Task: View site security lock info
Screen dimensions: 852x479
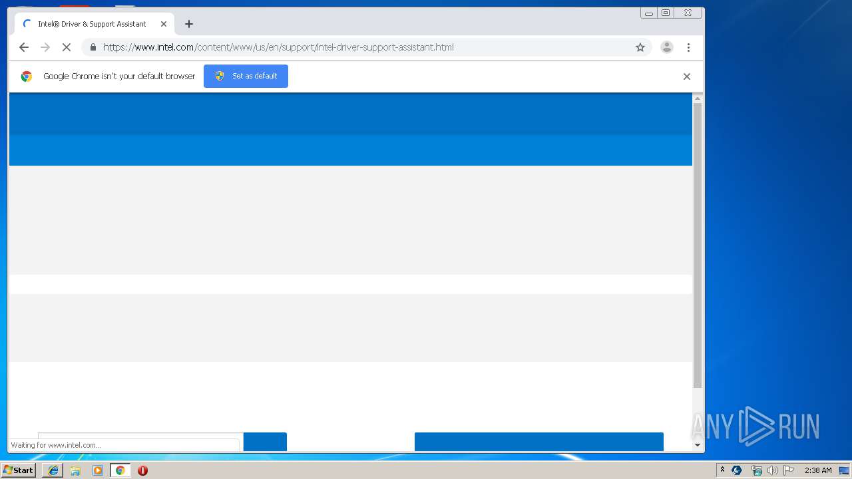Action: point(93,47)
